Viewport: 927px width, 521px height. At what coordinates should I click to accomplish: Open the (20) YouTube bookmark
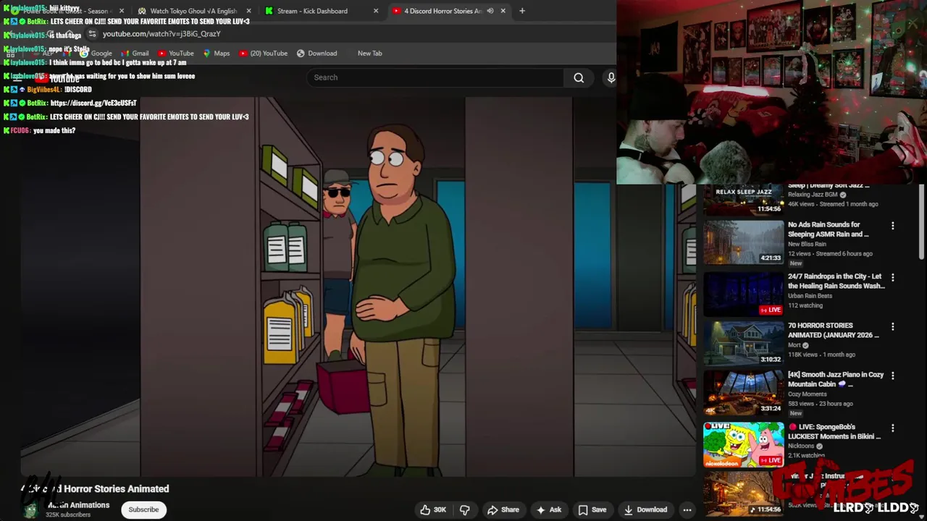pyautogui.click(x=263, y=53)
